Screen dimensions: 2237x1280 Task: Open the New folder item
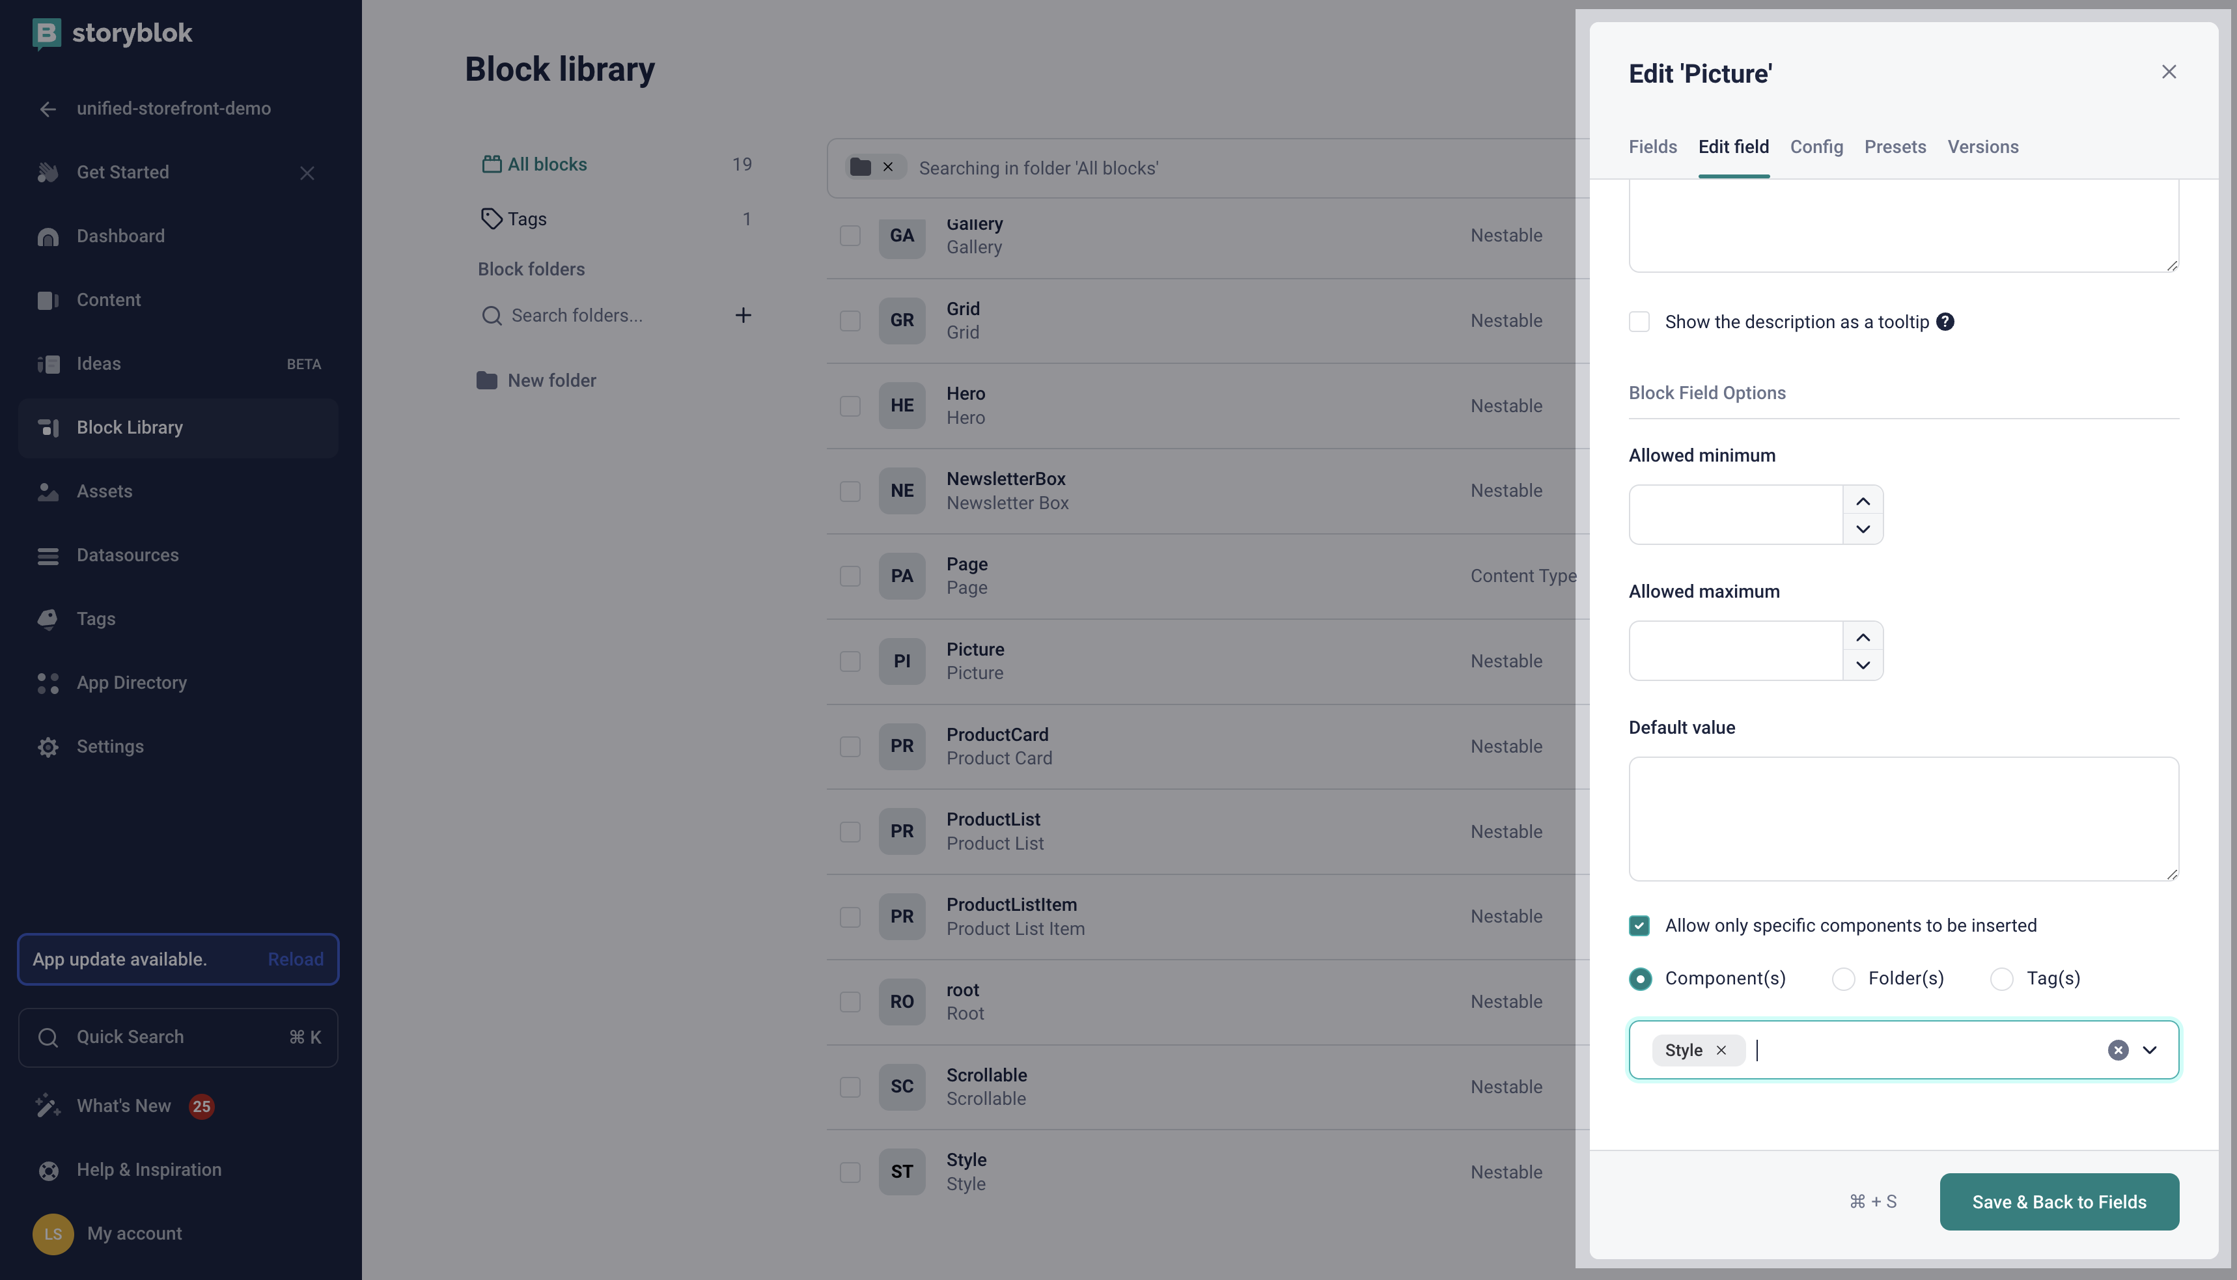pyautogui.click(x=536, y=381)
